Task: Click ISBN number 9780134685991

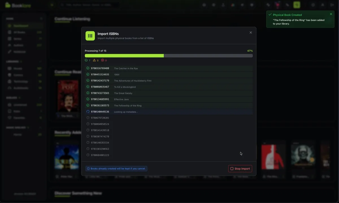Action: pyautogui.click(x=100, y=99)
